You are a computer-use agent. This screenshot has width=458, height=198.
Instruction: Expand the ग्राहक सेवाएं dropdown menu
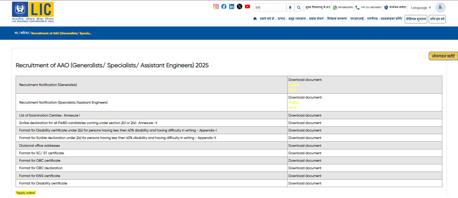[316, 19]
